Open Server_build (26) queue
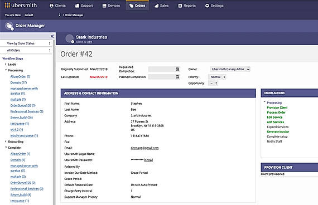The height and width of the screenshot is (205, 318). 22,118
